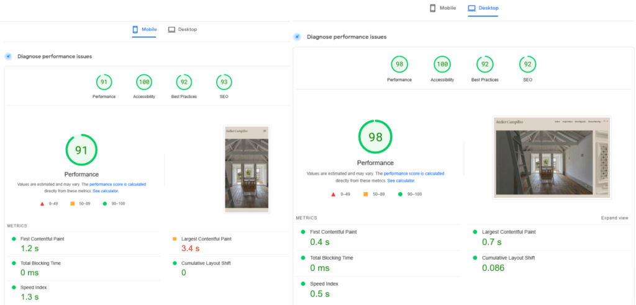
Task: Open the small Performance 91 gauge
Action: (x=104, y=82)
